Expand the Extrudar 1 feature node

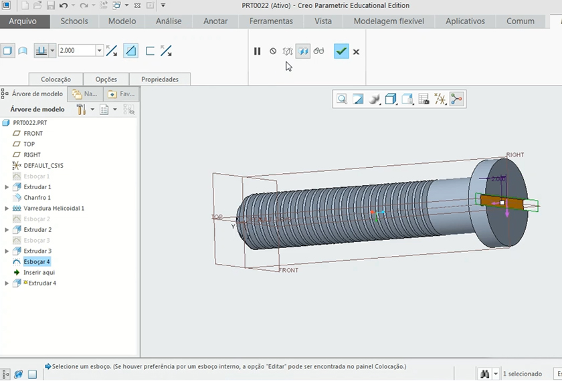click(7, 187)
